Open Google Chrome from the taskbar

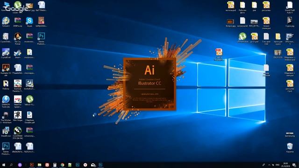[62, 165]
